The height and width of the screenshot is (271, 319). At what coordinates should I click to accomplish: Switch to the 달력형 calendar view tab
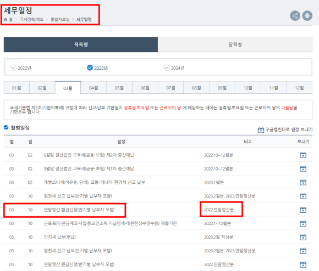pos(235,44)
